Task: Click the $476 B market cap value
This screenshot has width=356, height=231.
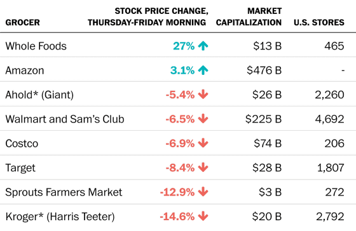Action: (x=264, y=70)
